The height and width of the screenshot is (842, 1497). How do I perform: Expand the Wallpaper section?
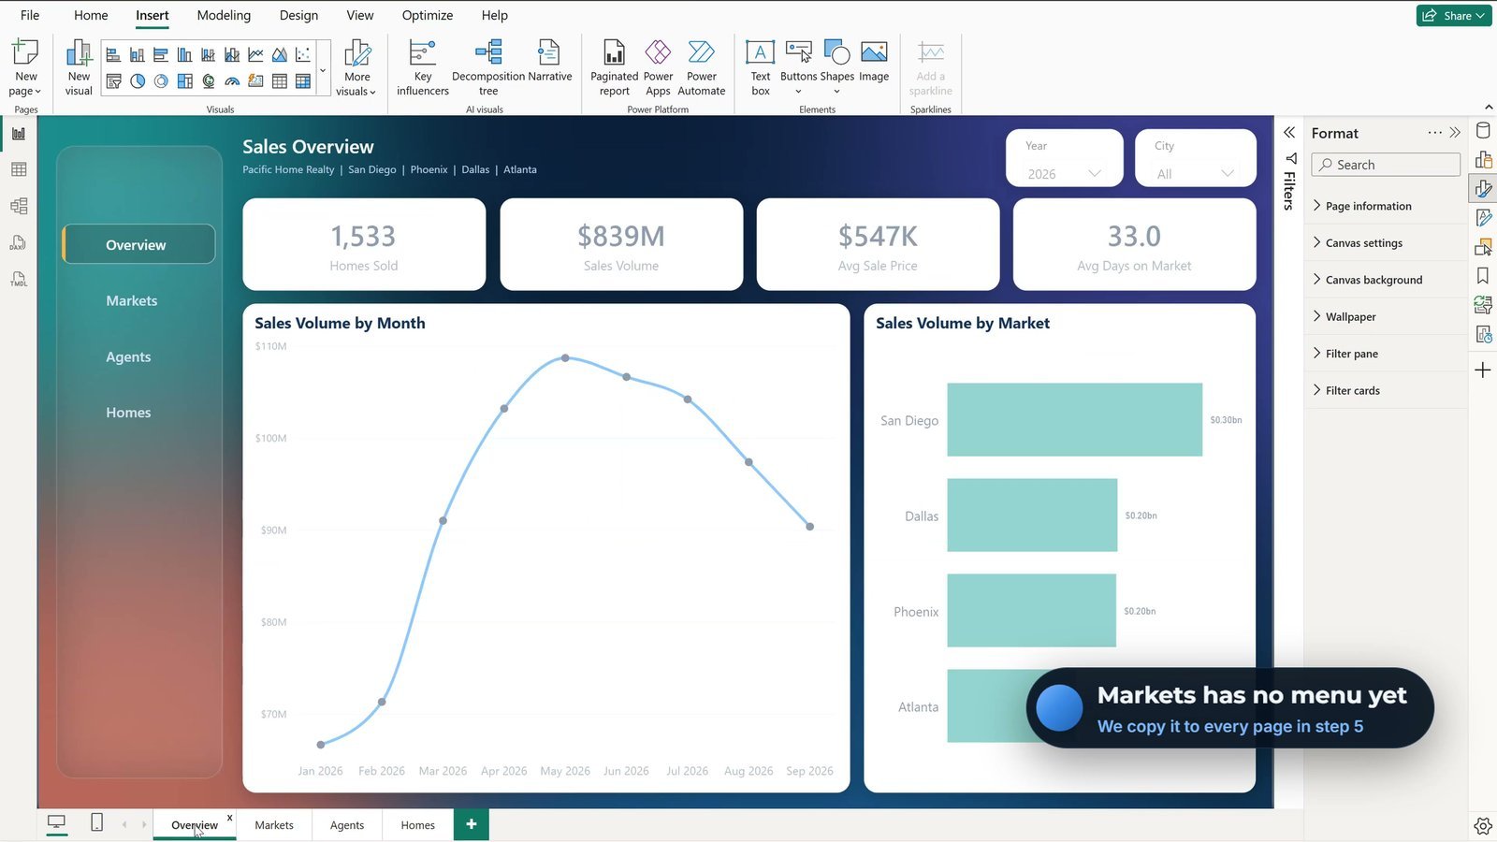click(x=1386, y=316)
